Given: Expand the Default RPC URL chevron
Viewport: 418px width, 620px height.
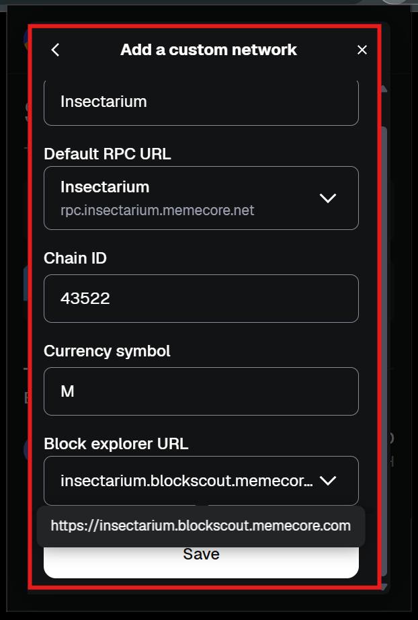Looking at the screenshot, I should (x=327, y=198).
